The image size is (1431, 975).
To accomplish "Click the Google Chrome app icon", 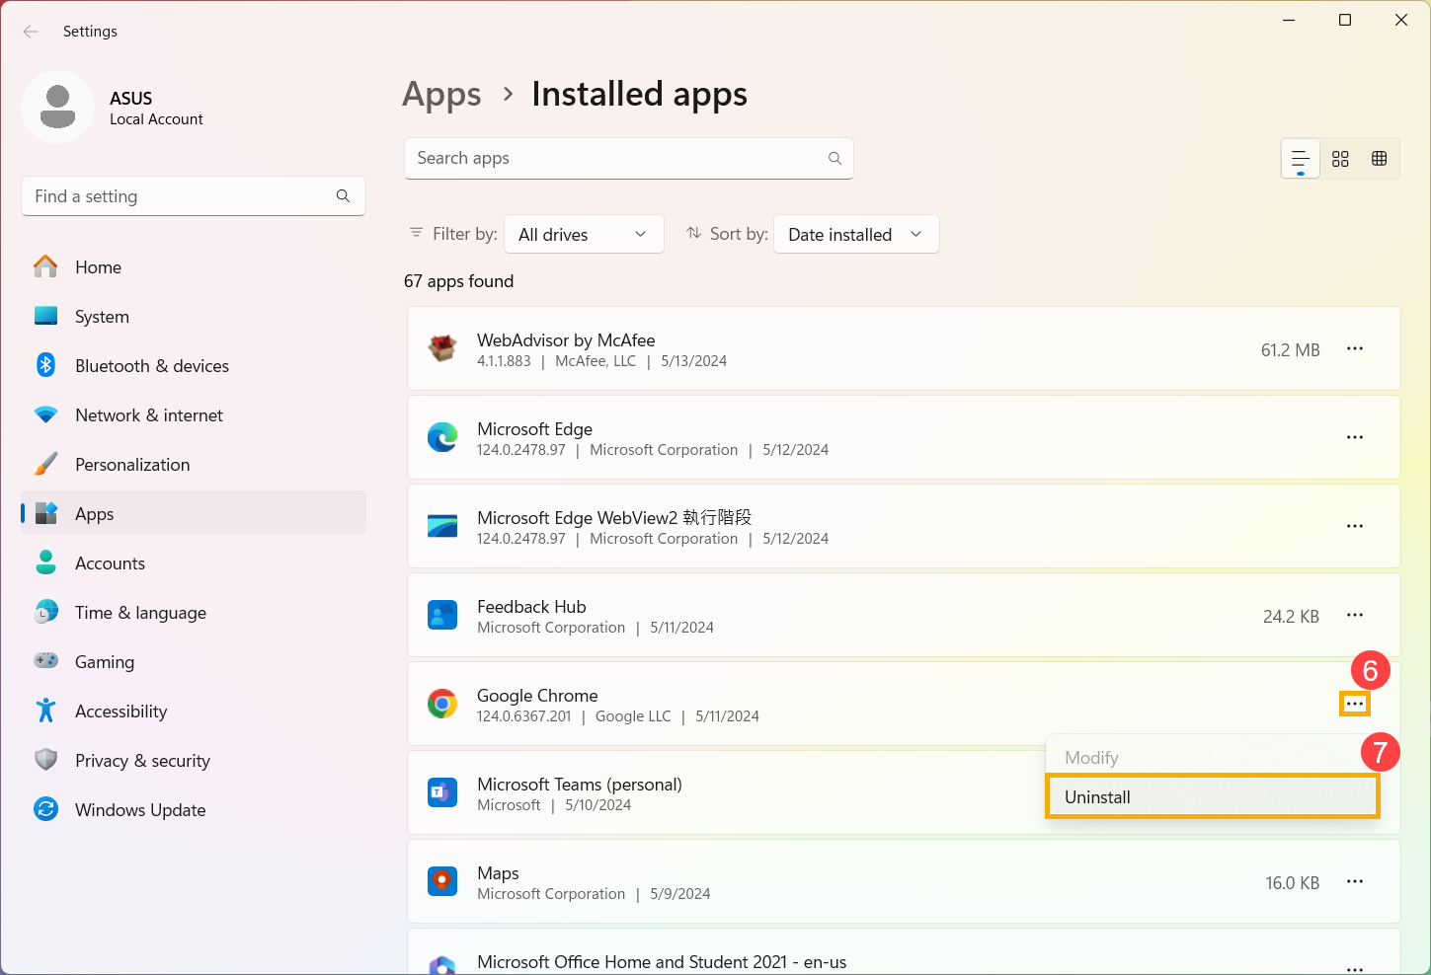I will coord(442,704).
